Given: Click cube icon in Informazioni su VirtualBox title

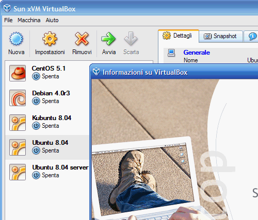Looking at the screenshot, I should 96,72.
